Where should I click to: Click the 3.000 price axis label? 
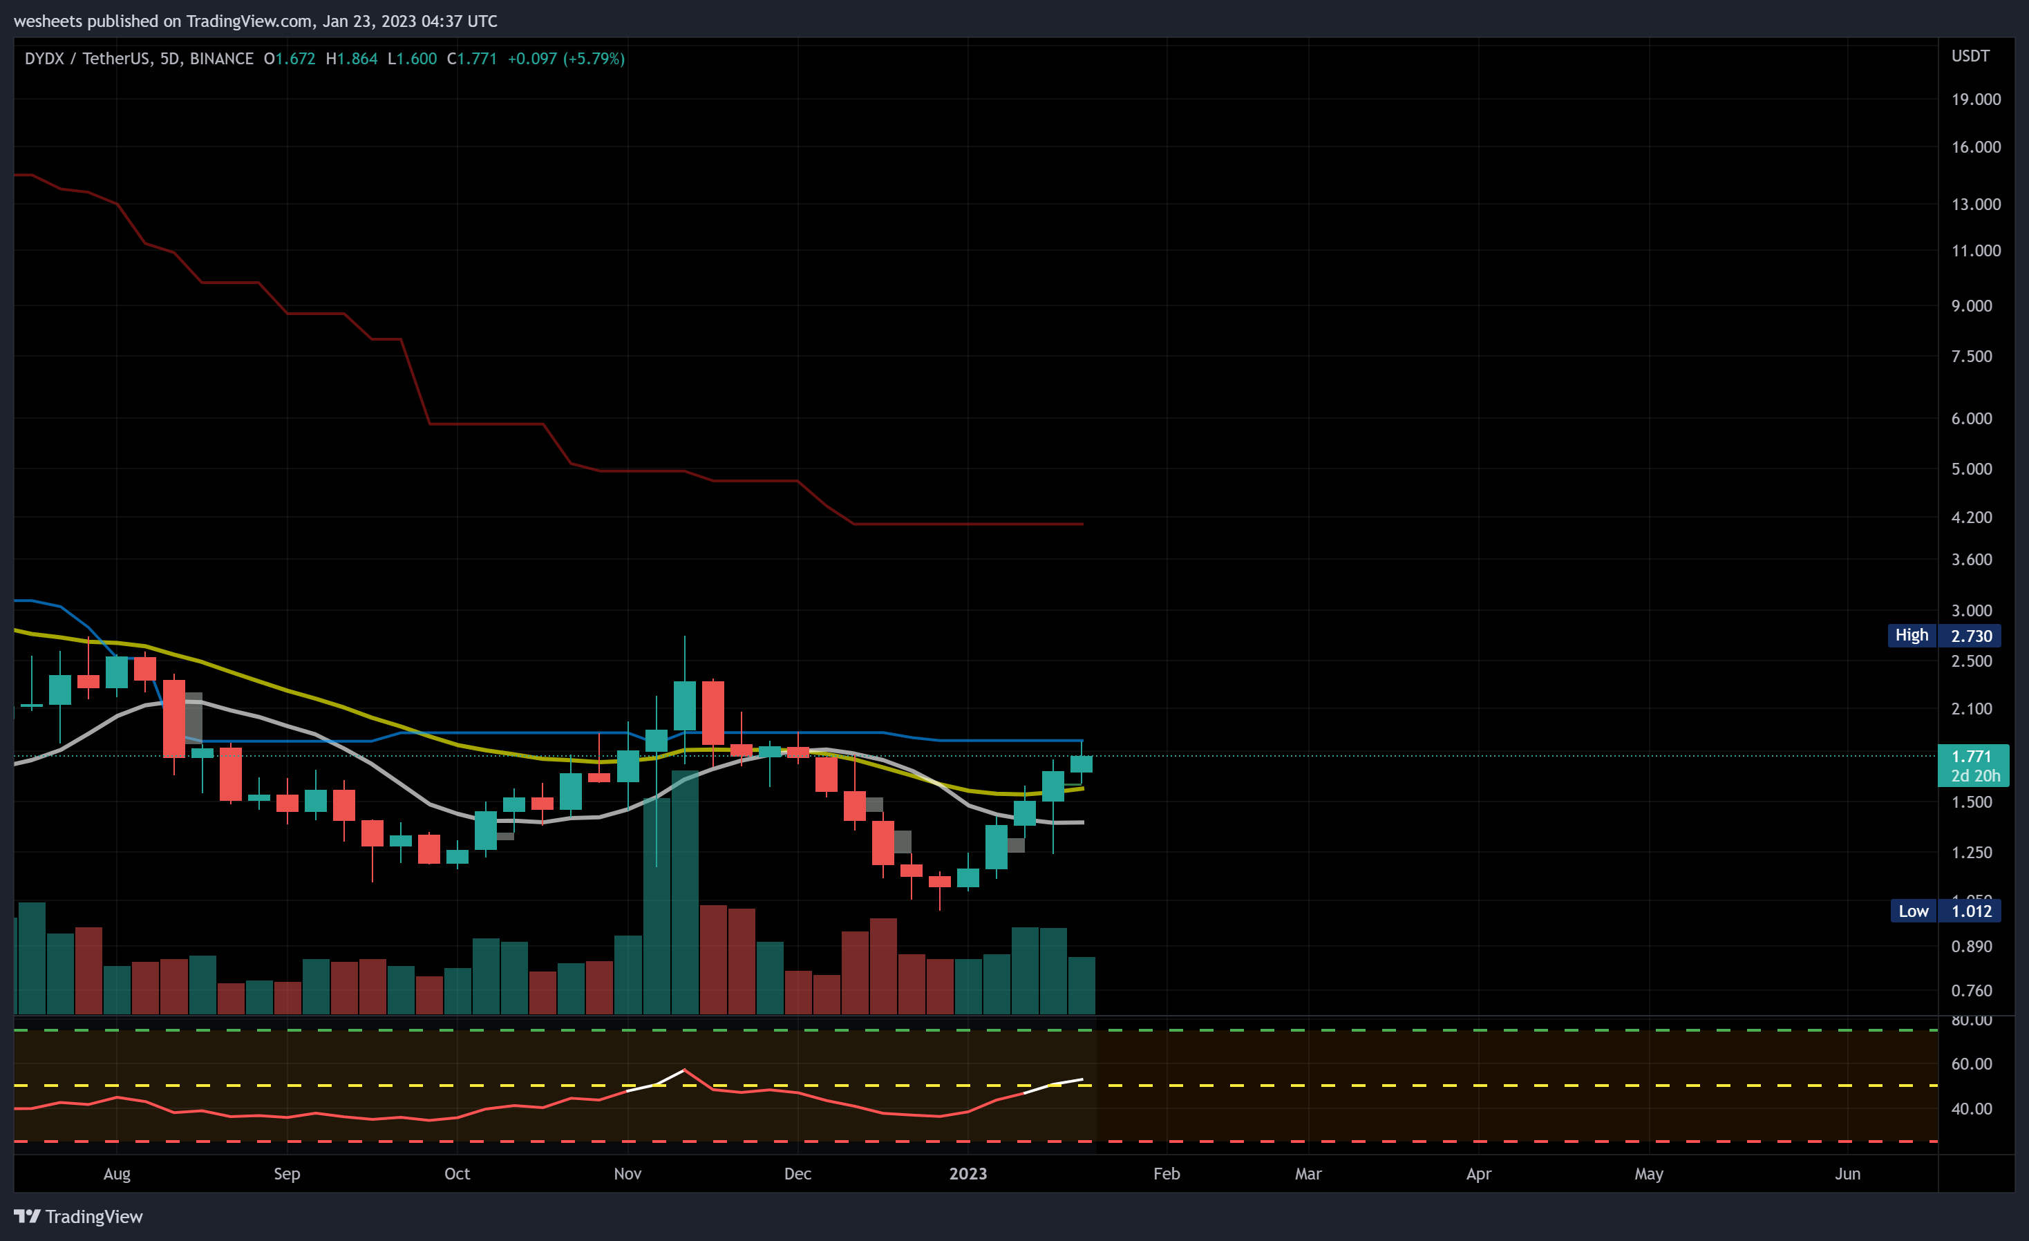1972,610
